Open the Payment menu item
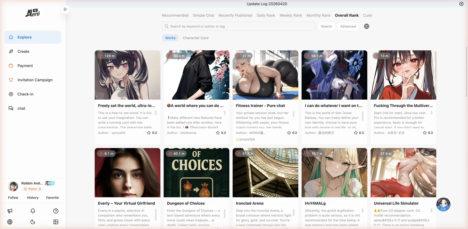Screen dimensions: 468x229 click(x=33, y=66)
